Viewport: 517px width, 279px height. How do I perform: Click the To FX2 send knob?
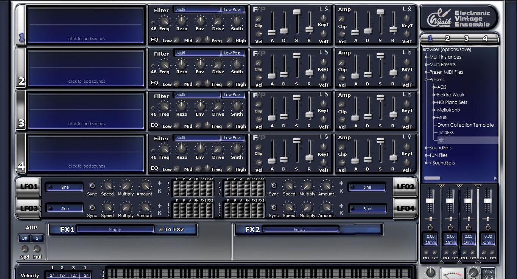(161, 229)
